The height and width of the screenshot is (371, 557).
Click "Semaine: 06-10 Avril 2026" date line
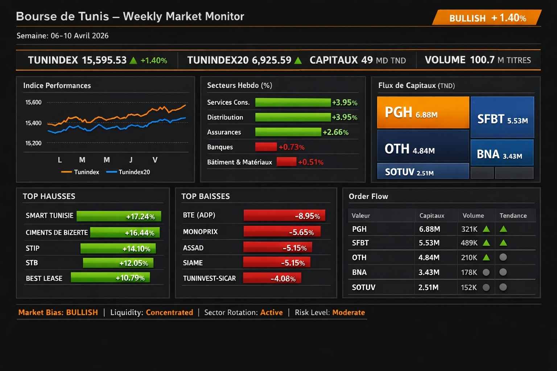(x=62, y=36)
